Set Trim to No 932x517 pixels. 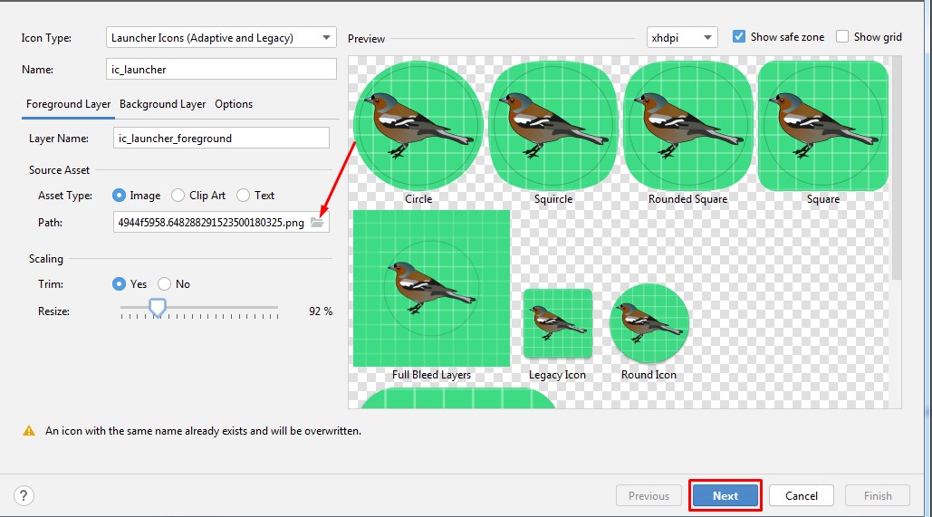pos(164,284)
